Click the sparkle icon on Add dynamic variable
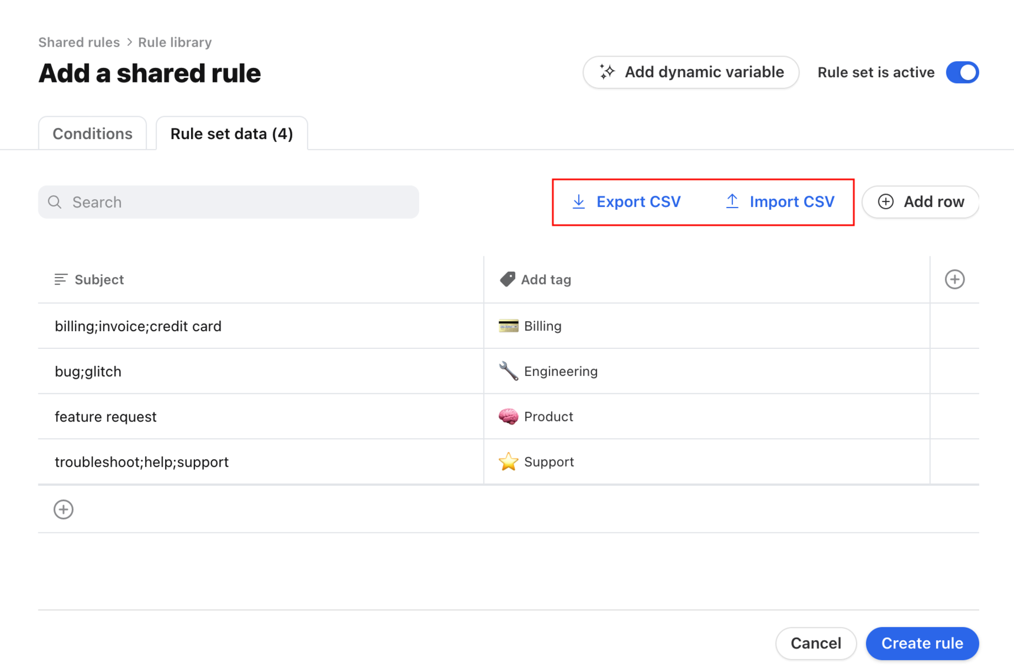Viewport: 1014px width, 669px height. point(607,72)
